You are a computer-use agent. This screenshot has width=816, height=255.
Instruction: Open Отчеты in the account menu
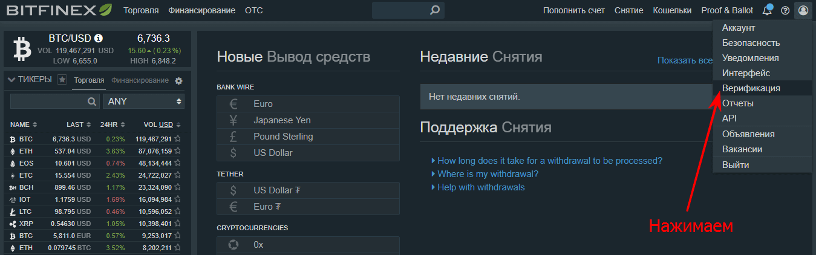762,103
